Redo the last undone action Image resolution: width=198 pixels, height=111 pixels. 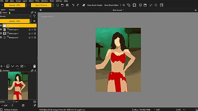click(78, 5)
